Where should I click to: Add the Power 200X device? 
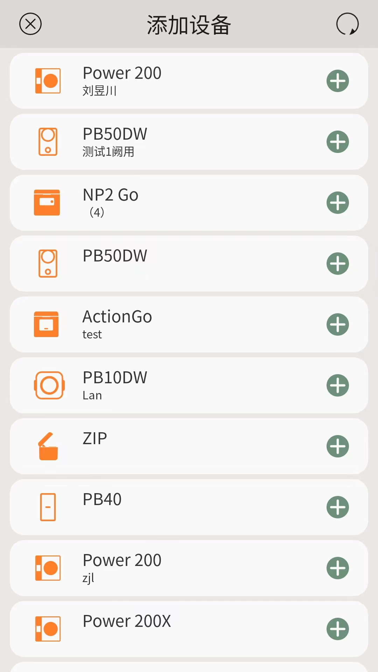pyautogui.click(x=337, y=629)
